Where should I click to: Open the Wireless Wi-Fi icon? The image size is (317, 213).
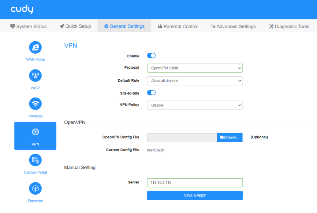click(35, 104)
